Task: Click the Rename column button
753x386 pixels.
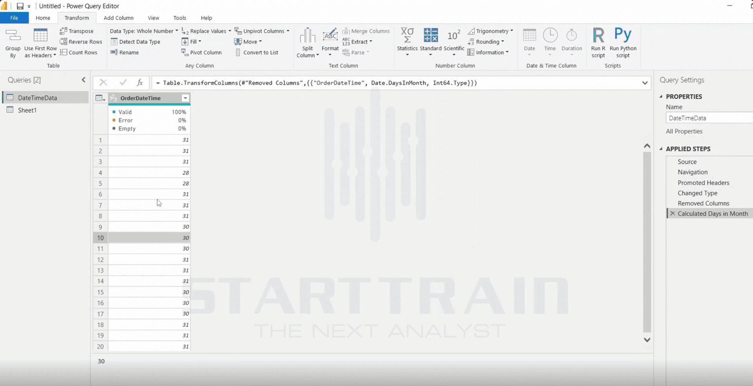Action: [125, 52]
